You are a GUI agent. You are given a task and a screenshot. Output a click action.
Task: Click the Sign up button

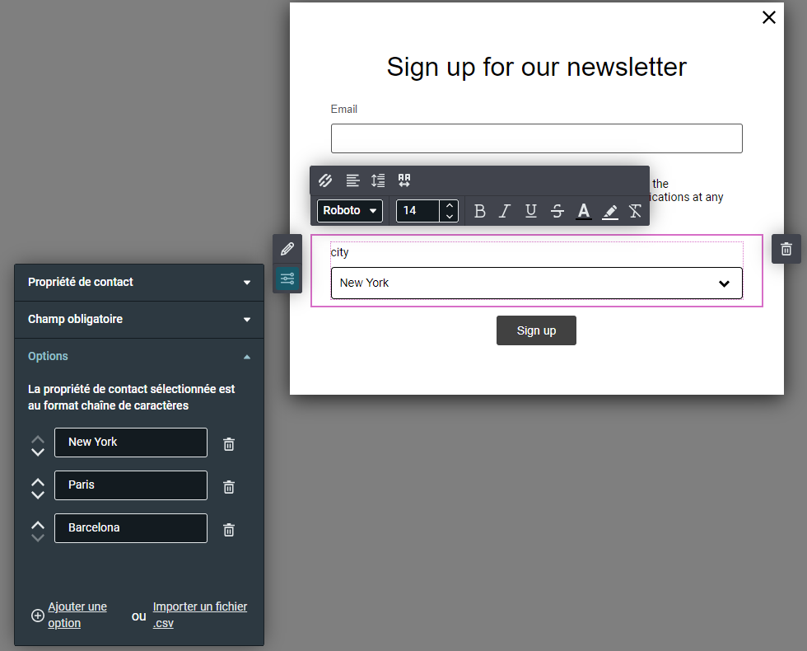point(536,330)
